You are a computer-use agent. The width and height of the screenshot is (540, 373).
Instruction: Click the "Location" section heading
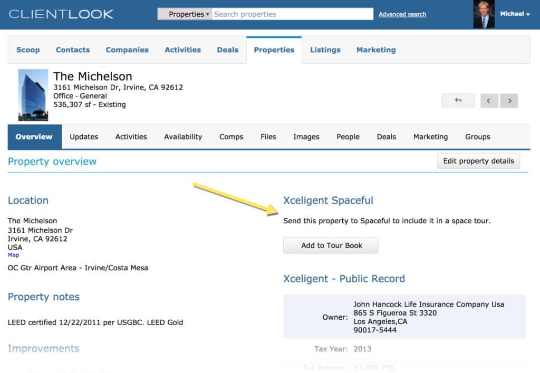coord(28,200)
